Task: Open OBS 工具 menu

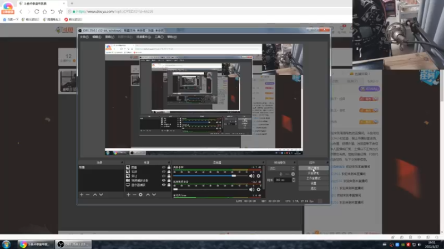Action: [x=159, y=37]
